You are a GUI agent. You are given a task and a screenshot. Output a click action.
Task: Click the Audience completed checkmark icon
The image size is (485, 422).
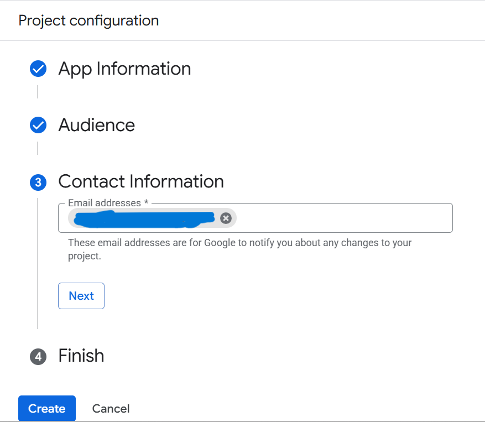38,126
